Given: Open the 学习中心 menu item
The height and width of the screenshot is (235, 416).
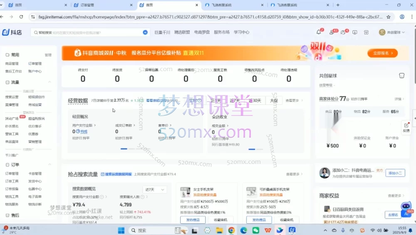Looking at the screenshot, I should (x=241, y=32).
